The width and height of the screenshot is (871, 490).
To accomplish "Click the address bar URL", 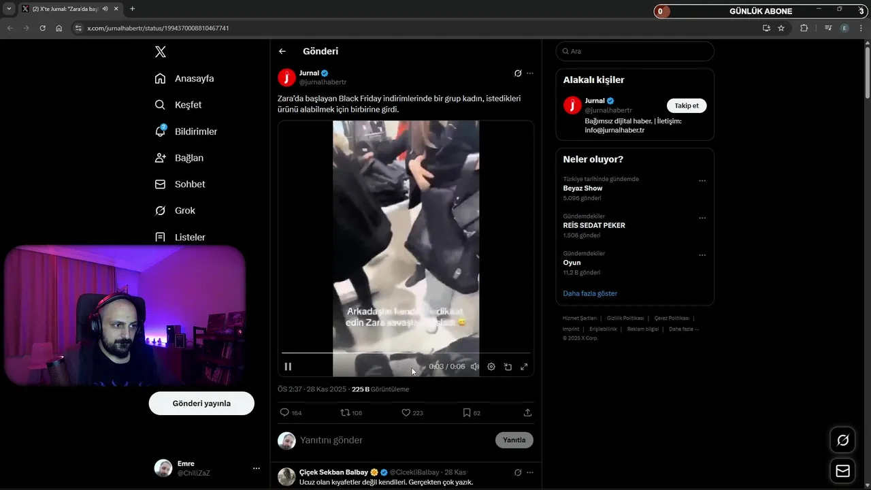I will pyautogui.click(x=158, y=28).
